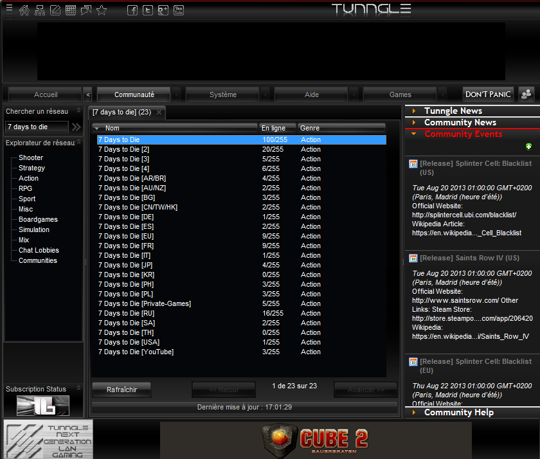Sort by the Genre column header
Viewport: 540px width, 459px height.
pyautogui.click(x=341, y=128)
